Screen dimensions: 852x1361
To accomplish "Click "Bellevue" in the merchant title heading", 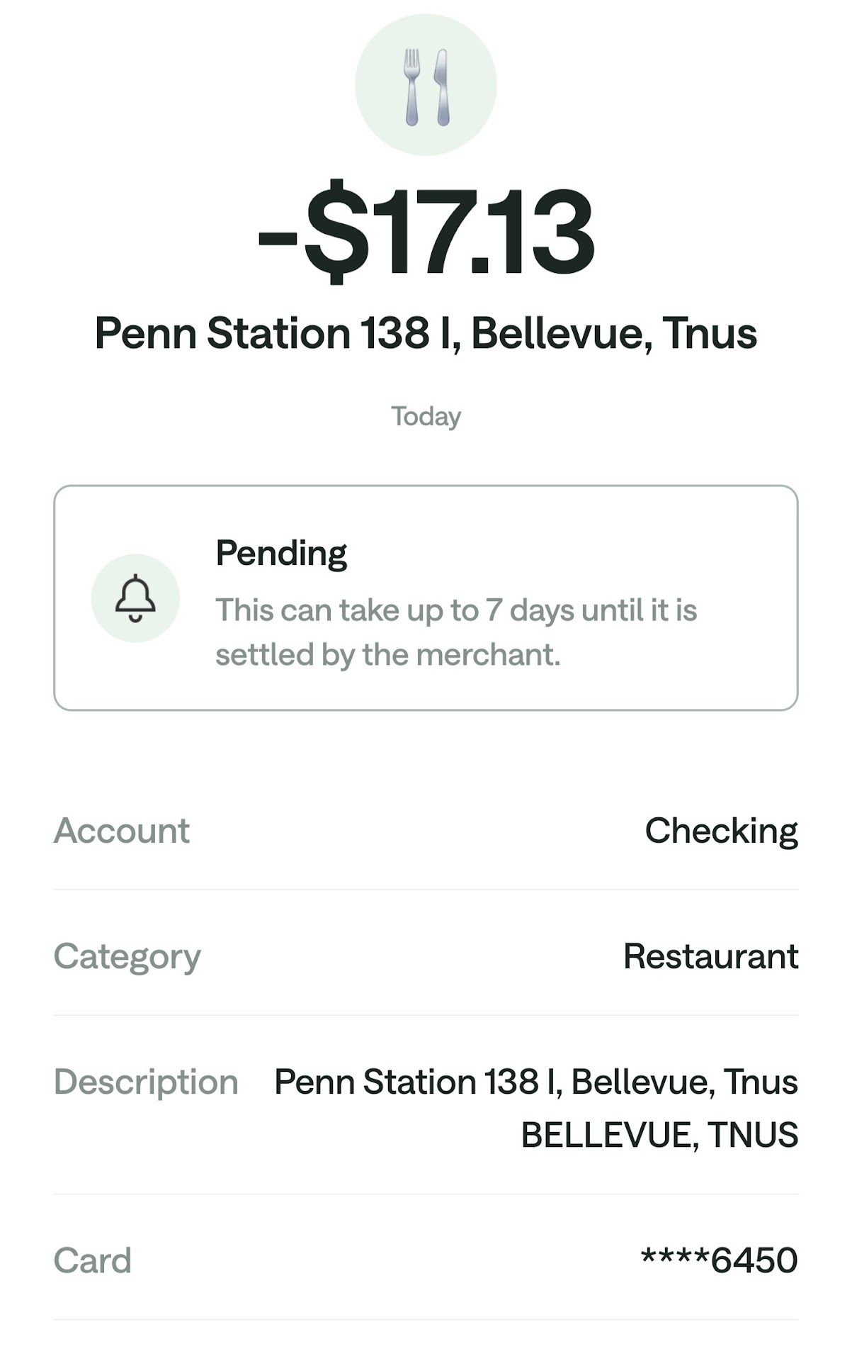I will [561, 333].
